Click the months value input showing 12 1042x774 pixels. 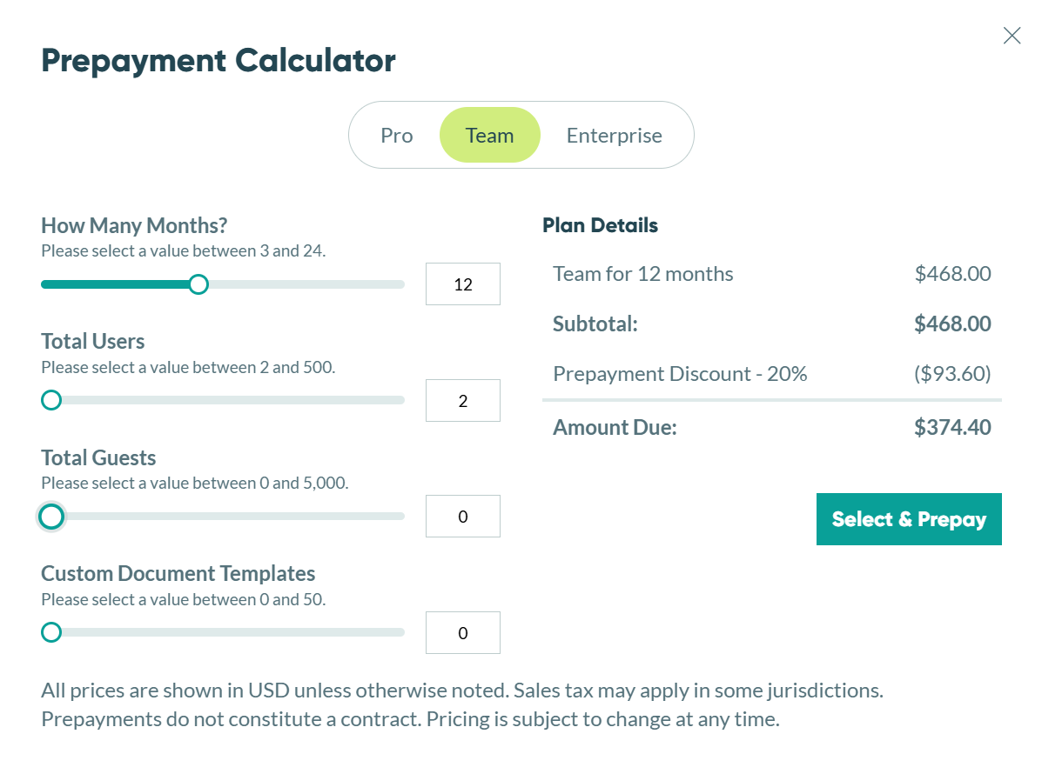(462, 284)
